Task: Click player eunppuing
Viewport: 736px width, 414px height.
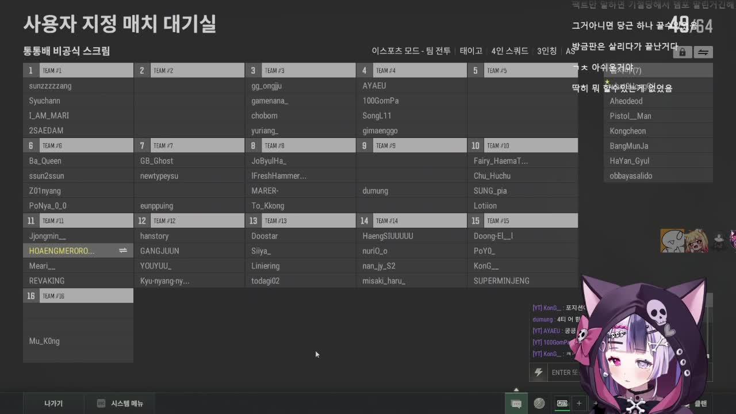Action: point(156,206)
